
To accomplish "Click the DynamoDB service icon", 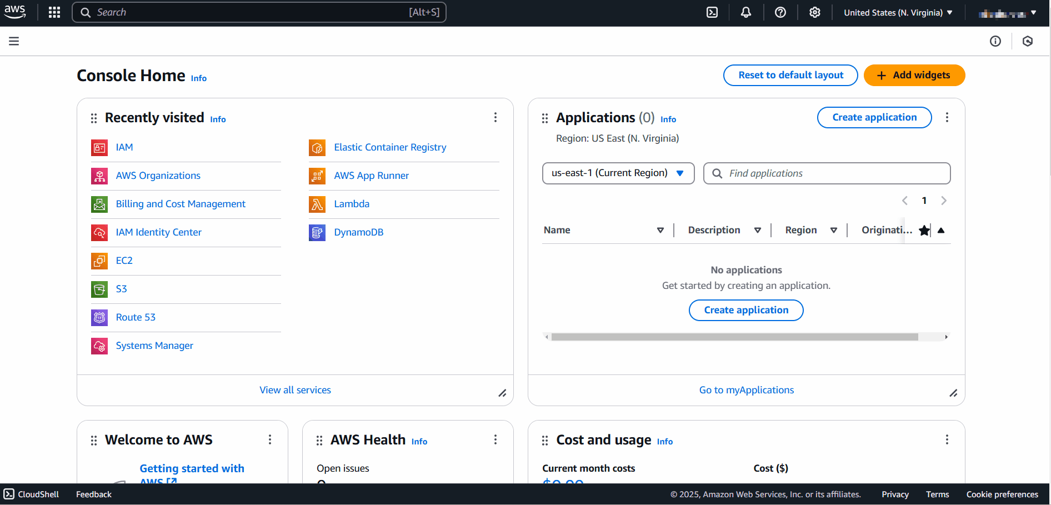I will [x=317, y=233].
